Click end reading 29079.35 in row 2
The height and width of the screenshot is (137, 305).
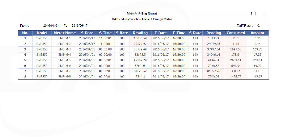213,44
